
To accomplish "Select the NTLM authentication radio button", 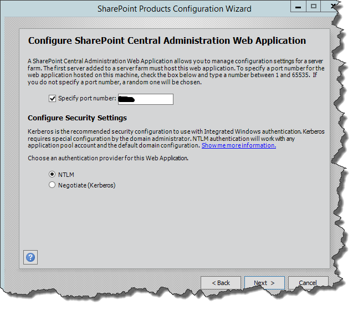I will pos(53,174).
